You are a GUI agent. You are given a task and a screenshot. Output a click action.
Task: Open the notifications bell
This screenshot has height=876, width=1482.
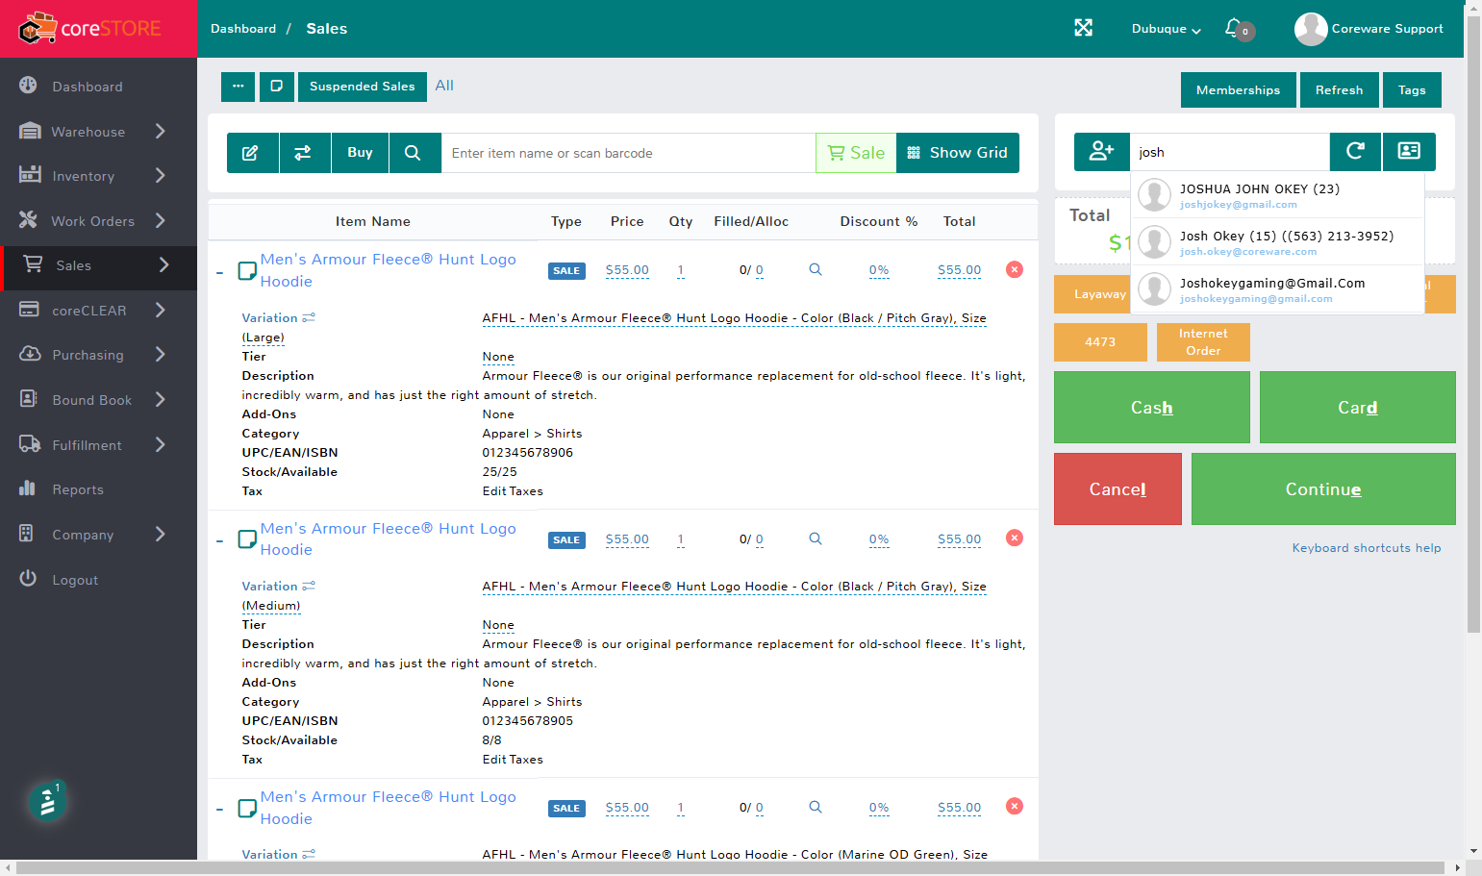1234,28
